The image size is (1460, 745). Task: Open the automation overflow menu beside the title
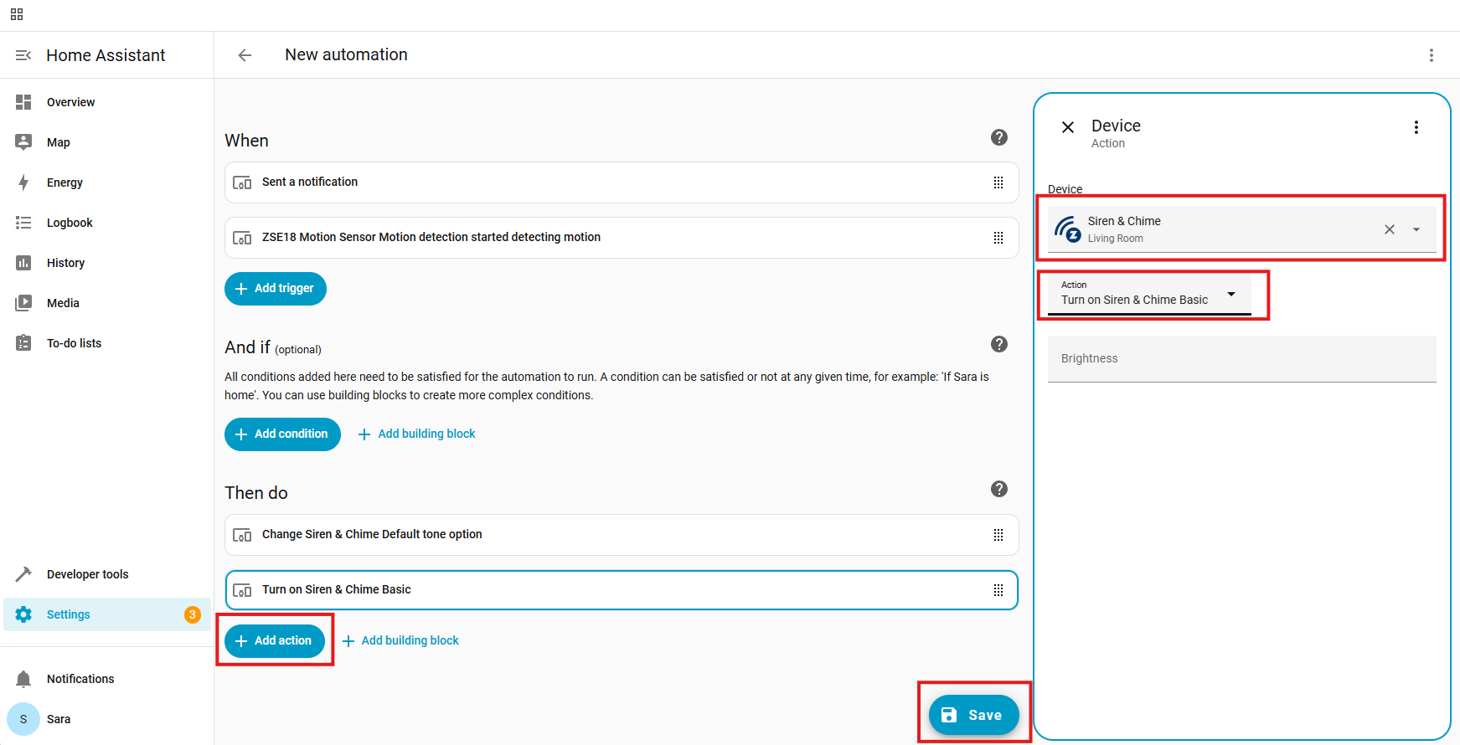coord(1431,55)
